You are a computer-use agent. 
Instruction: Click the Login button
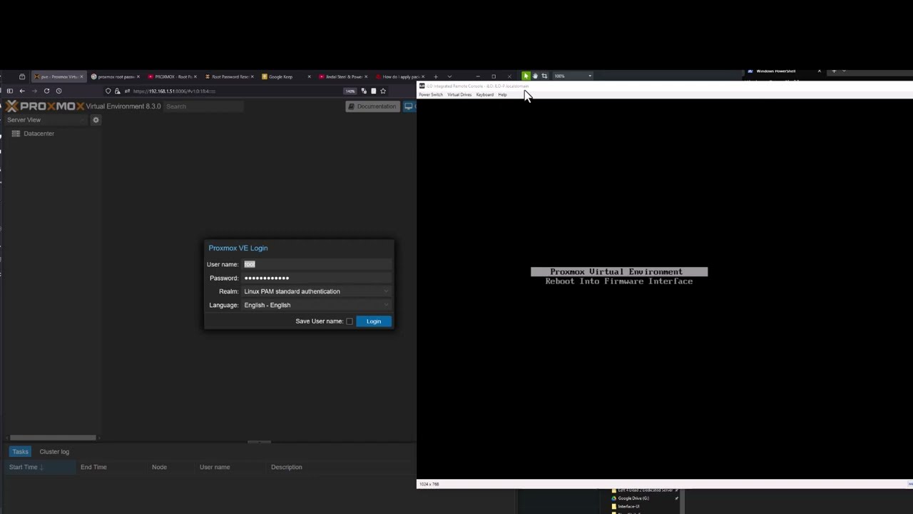374,321
